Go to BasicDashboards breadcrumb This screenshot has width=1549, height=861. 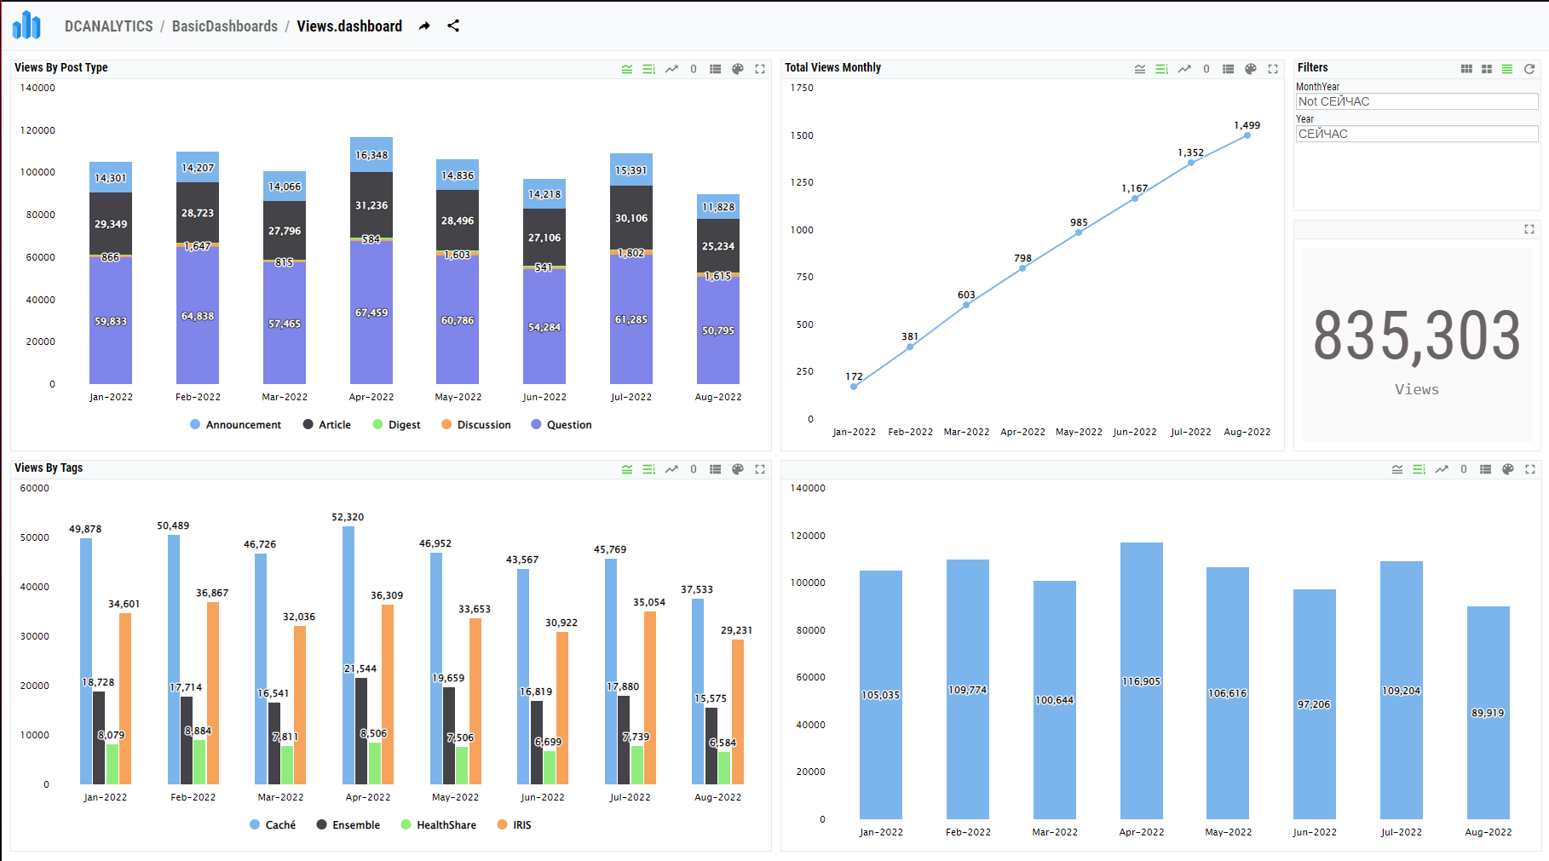click(x=225, y=26)
